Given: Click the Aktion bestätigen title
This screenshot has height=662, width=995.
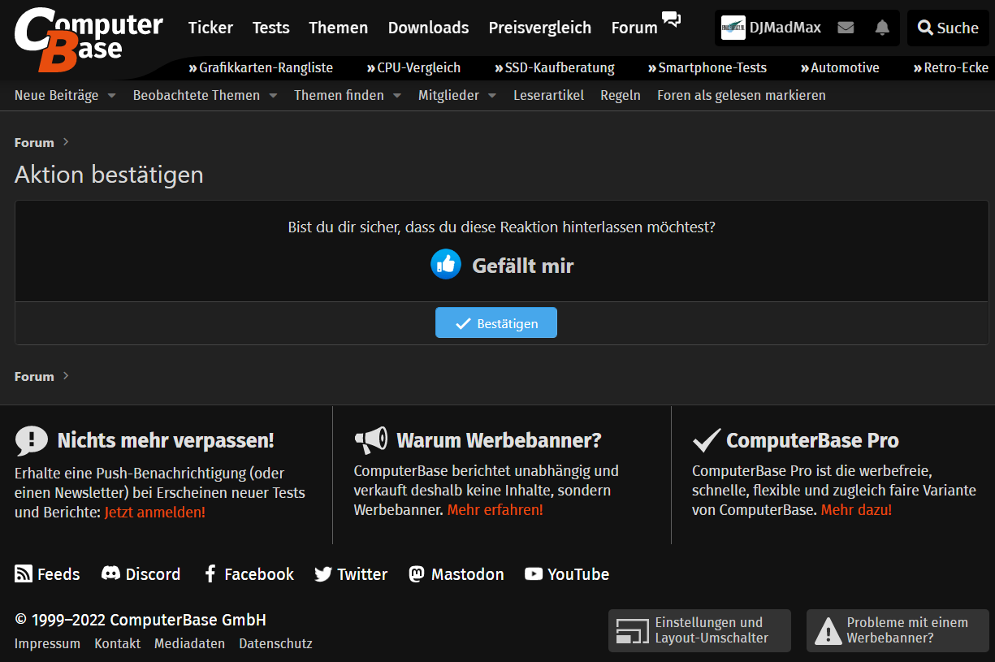Looking at the screenshot, I should 109,175.
